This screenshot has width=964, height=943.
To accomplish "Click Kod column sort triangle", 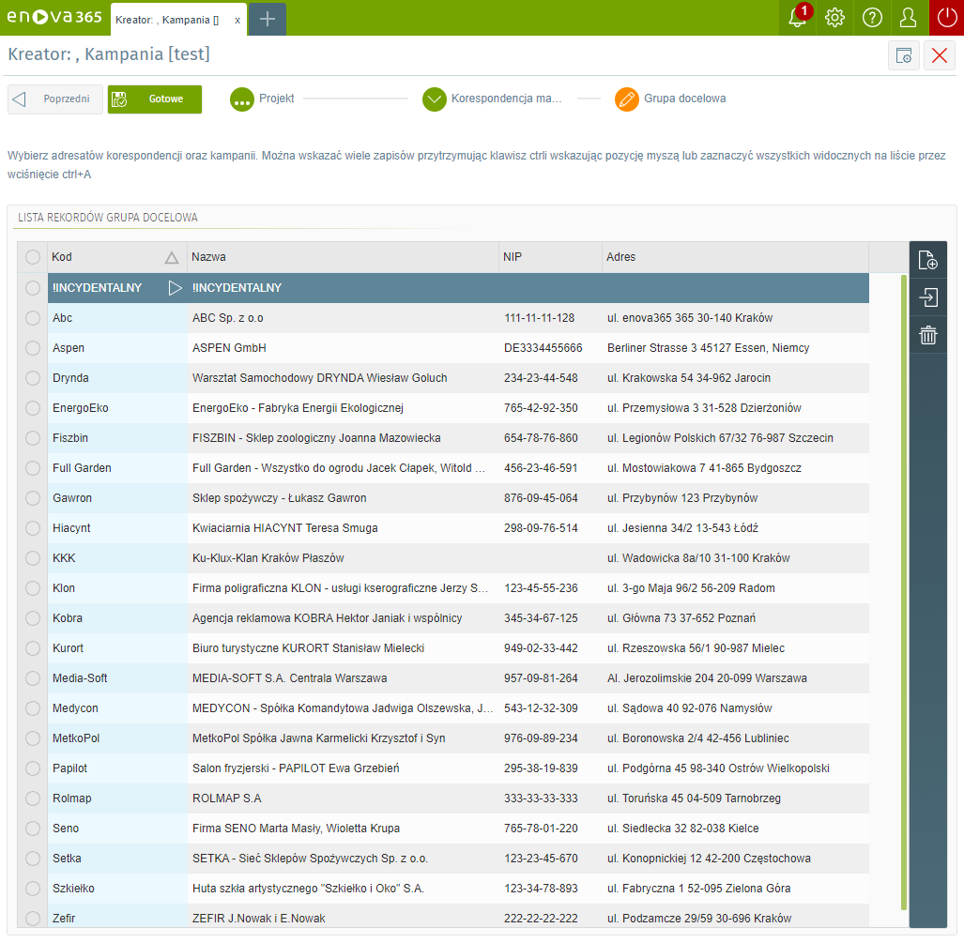I will pyautogui.click(x=171, y=257).
